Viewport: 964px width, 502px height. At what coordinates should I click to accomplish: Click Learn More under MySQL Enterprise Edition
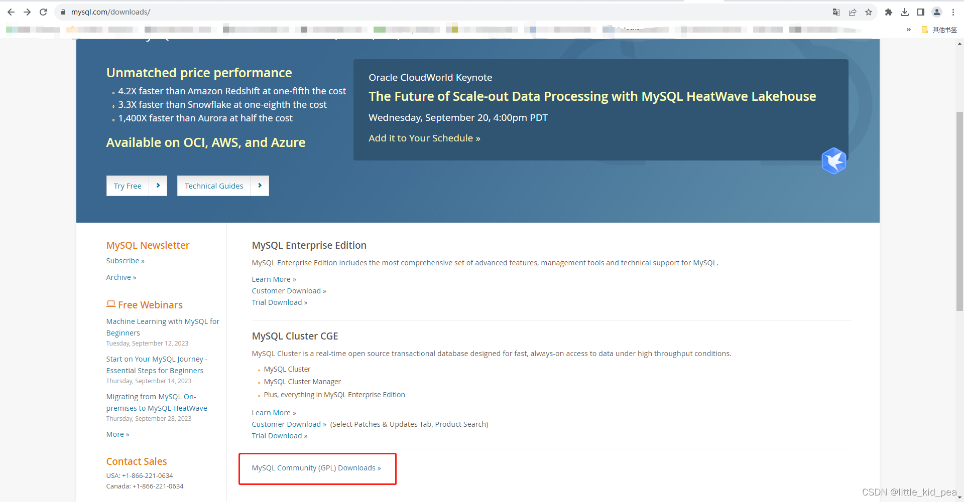pyautogui.click(x=274, y=279)
